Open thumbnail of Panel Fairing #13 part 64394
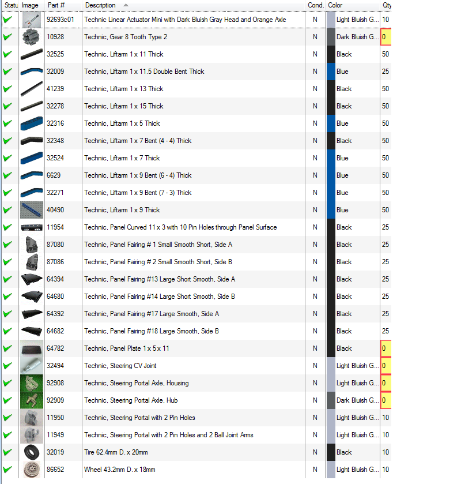The height and width of the screenshot is (484, 461). [32, 279]
